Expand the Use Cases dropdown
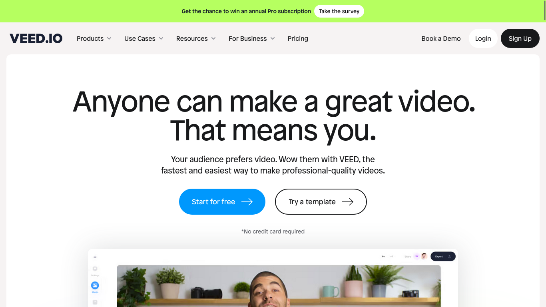Screen dimensions: 546x307 (x=144, y=38)
